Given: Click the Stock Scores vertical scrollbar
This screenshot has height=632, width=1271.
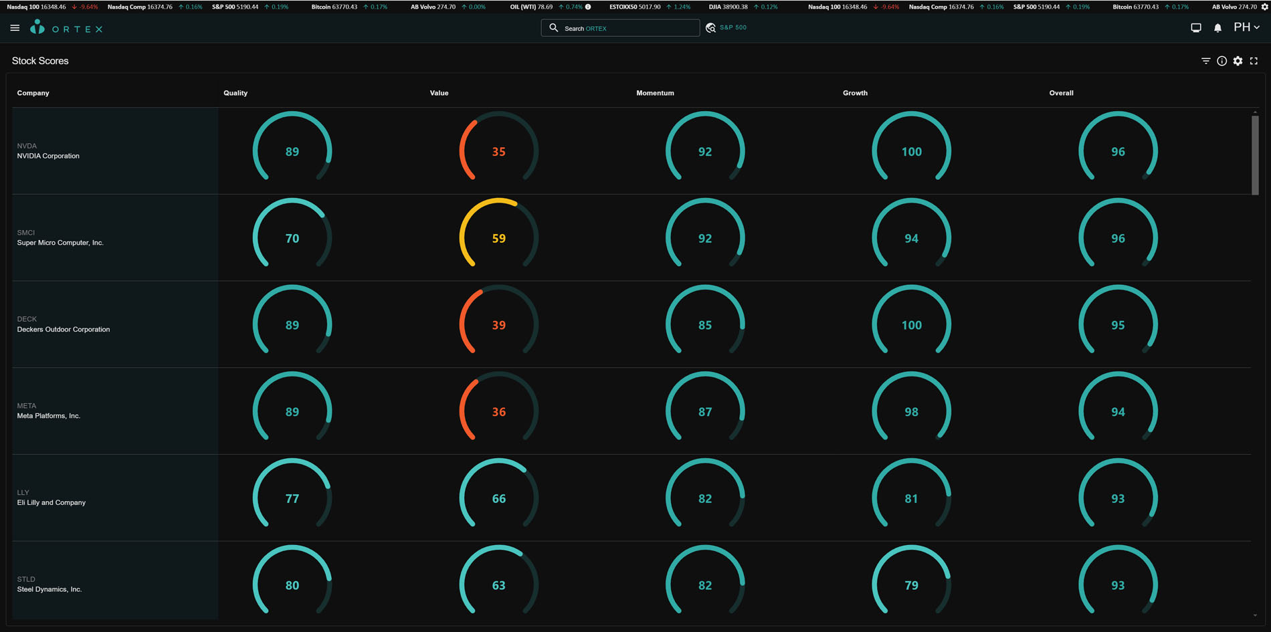Looking at the screenshot, I should tap(1255, 155).
